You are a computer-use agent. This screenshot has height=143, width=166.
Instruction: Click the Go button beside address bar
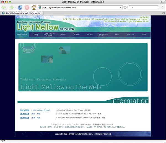pos(125,7)
